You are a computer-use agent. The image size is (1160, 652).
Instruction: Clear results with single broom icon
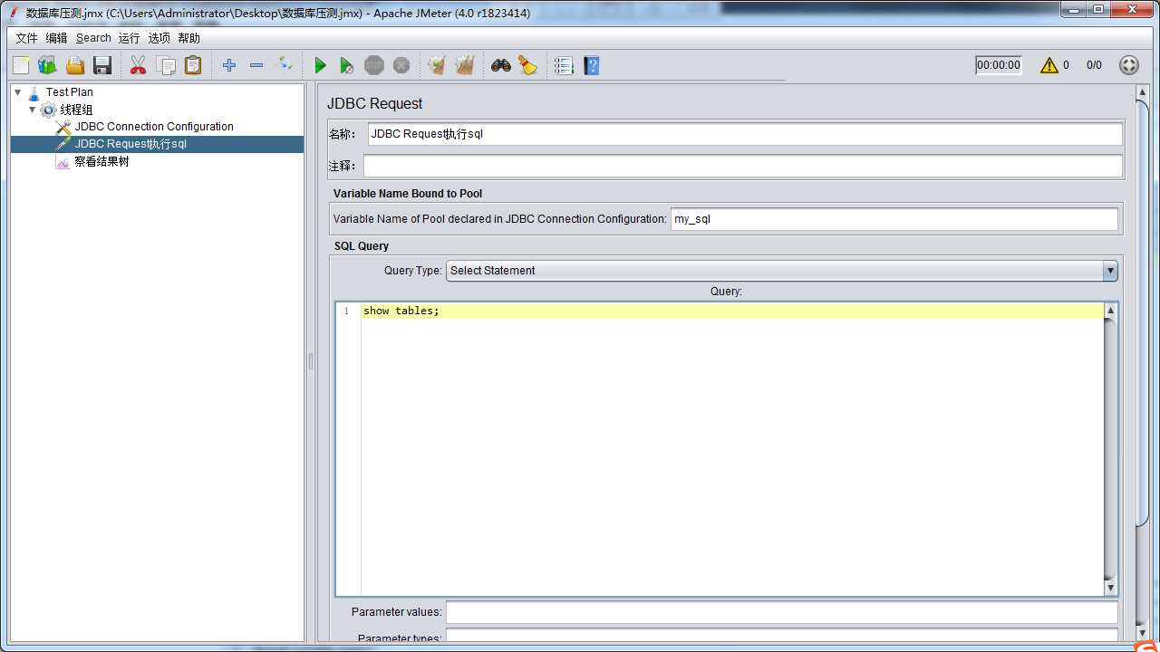pyautogui.click(x=437, y=65)
